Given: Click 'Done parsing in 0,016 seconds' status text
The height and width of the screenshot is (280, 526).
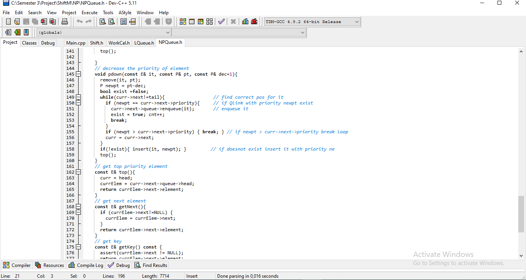Looking at the screenshot, I should 248,276.
